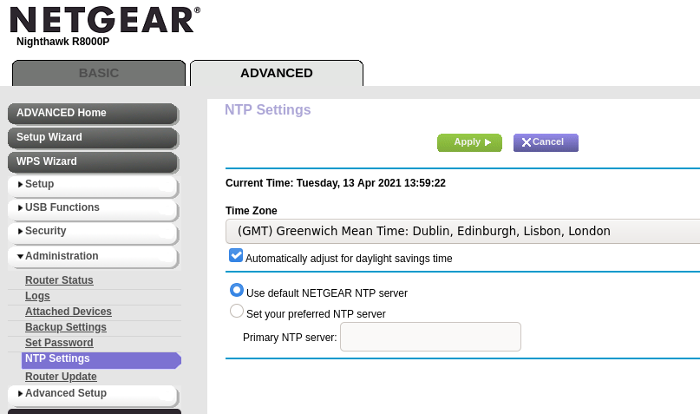Apply the NTP settings

pos(469,142)
